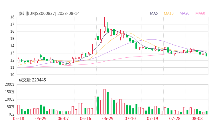This screenshot has width=211, height=125.
Task: Click the price axis value 11
Action: coord(12,67)
